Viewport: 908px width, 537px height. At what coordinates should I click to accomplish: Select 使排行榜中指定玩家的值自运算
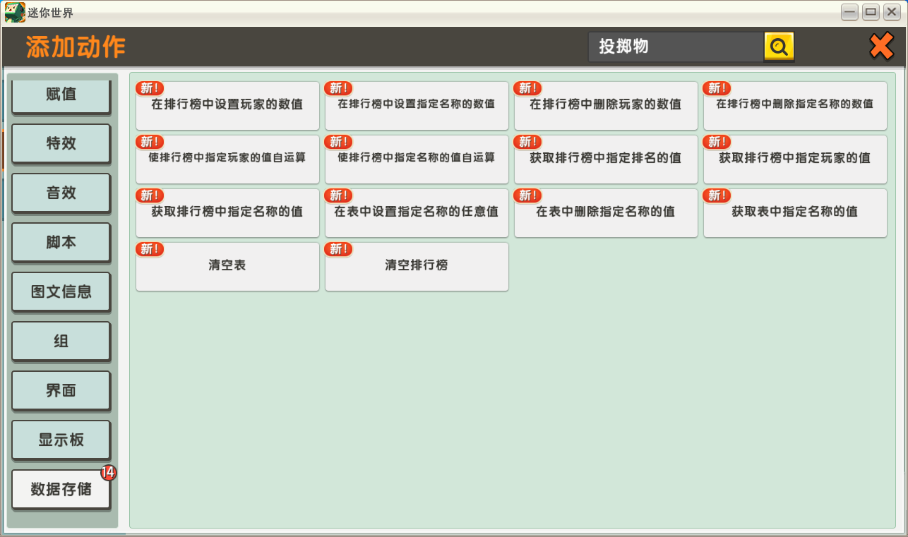pyautogui.click(x=227, y=159)
